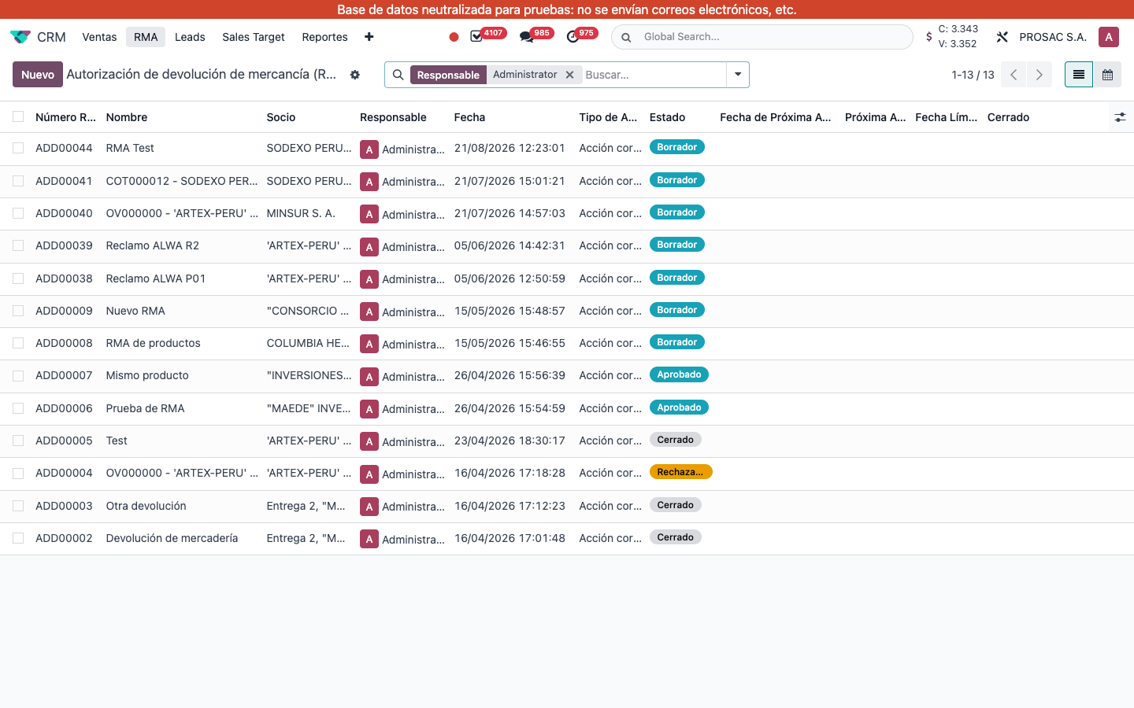
Task: Select checkbox for ADD00044 RMA Test
Action: 18,148
